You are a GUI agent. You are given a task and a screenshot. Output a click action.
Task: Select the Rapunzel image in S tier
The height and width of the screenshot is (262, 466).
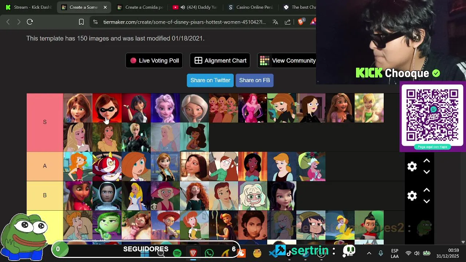(340, 108)
